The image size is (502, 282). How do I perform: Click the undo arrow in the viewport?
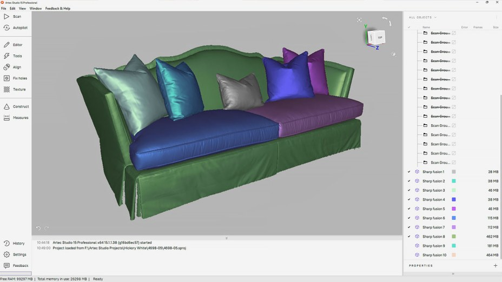38,229
